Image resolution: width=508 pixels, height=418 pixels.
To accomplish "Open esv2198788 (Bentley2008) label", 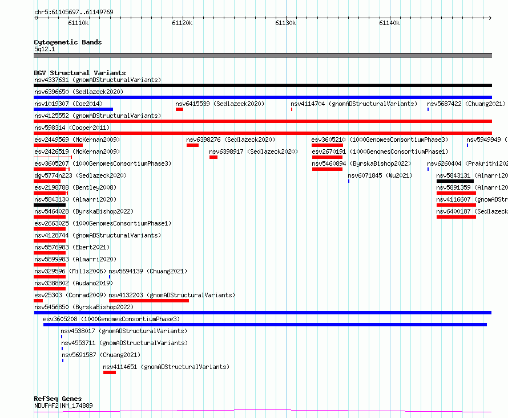I will (75, 187).
